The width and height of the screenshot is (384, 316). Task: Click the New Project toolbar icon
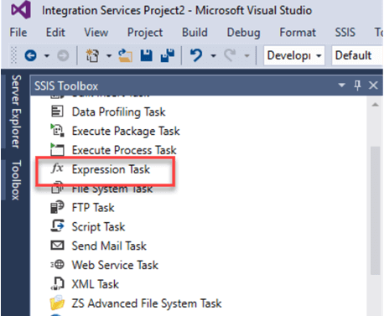click(x=92, y=55)
